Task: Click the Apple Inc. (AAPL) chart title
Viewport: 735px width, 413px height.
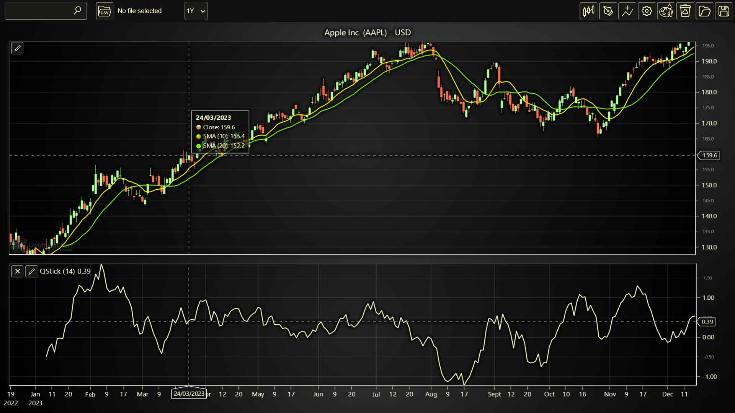Action: pyautogui.click(x=367, y=33)
